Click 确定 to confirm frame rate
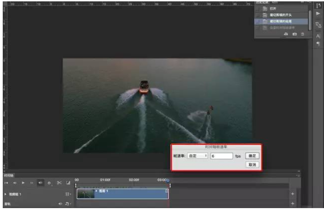The image size is (324, 209). 252,156
